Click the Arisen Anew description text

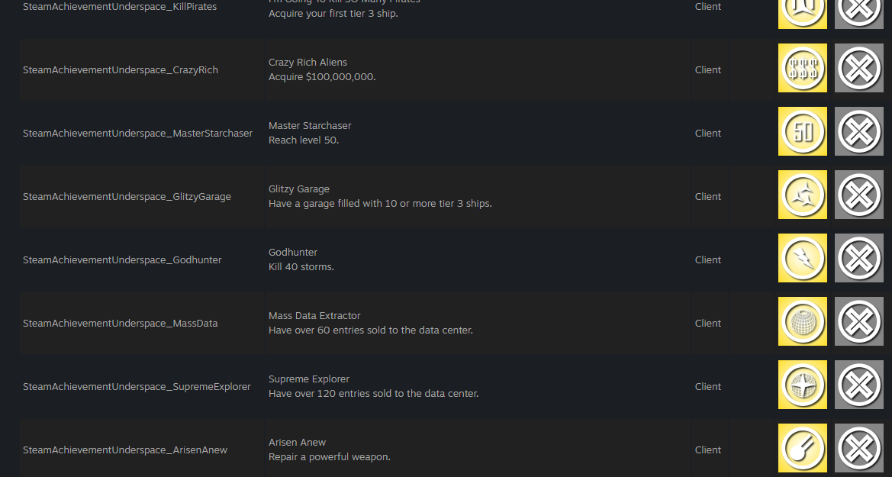point(330,457)
